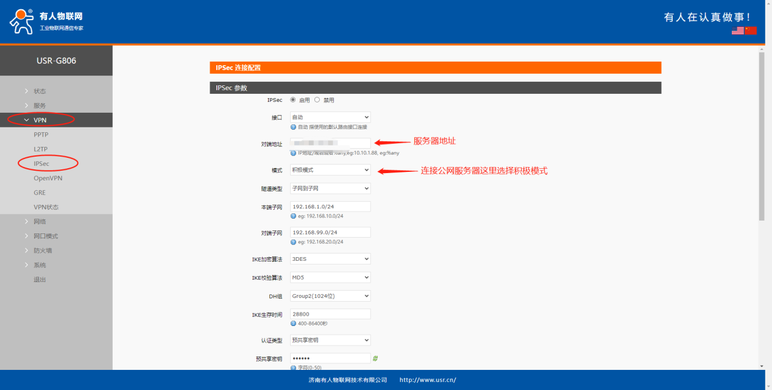Image resolution: width=772 pixels, height=390 pixels.
Task: Switch language using the China flag icon
Action: (x=750, y=30)
